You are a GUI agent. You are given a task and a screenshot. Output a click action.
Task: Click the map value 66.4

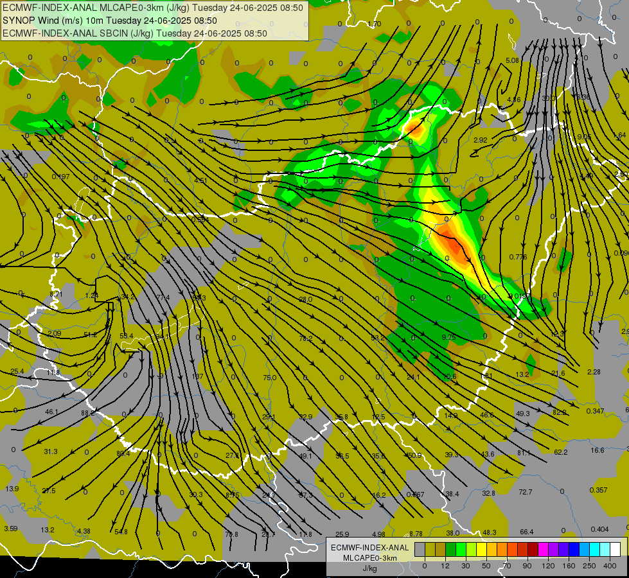click(x=527, y=532)
